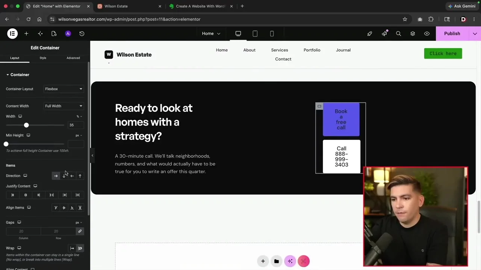Screen dimensions: 481x270
Task: Open Publish options arrow
Action: (475, 34)
